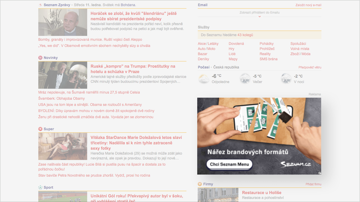Click the night snow weather icon
Image resolution: width=360 pixels, height=202 pixels.
click(286, 79)
